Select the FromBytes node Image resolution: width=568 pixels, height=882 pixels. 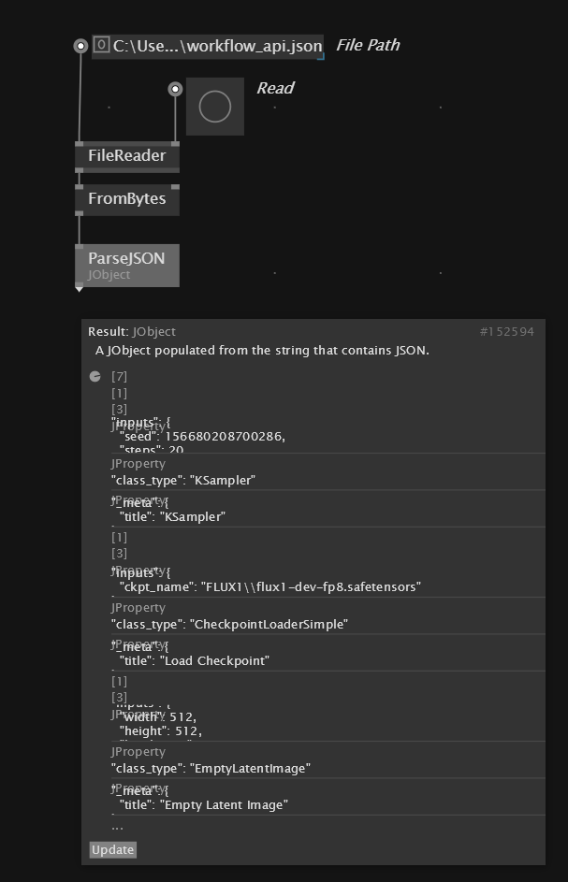point(127,199)
